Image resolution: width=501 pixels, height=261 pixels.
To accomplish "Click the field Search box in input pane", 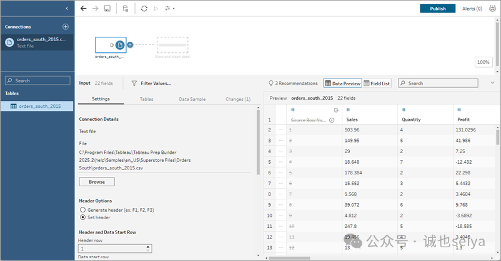I will coord(438,83).
